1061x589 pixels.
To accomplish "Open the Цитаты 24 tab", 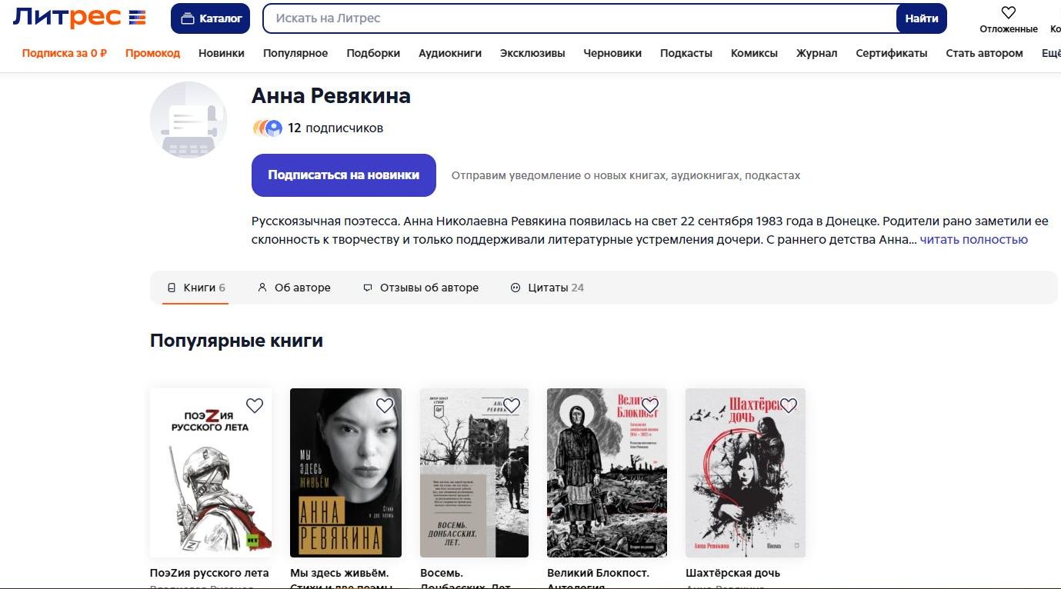I will 547,288.
